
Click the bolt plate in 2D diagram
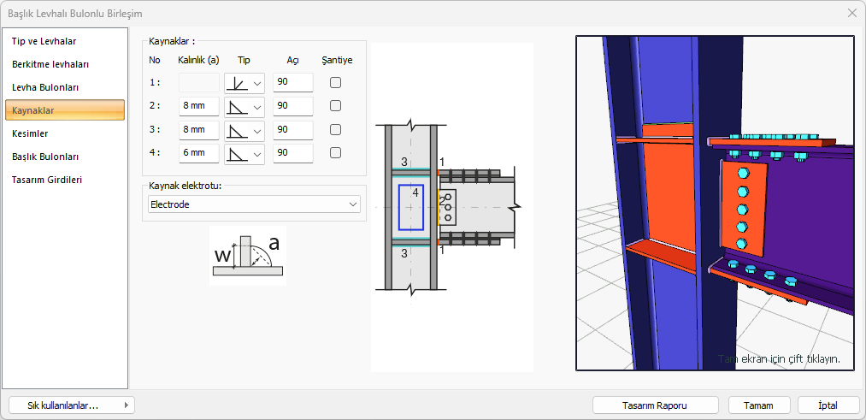448,208
